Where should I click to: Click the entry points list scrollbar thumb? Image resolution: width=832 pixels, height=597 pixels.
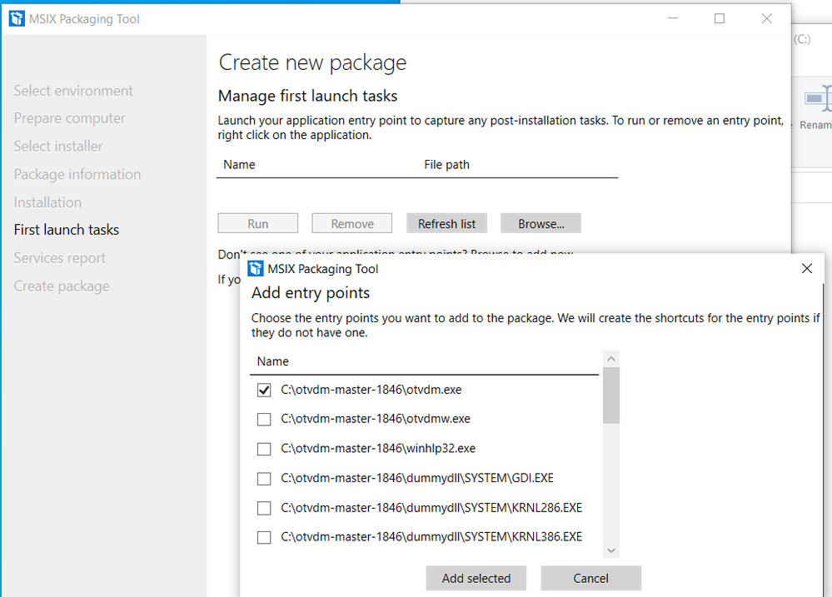point(611,396)
